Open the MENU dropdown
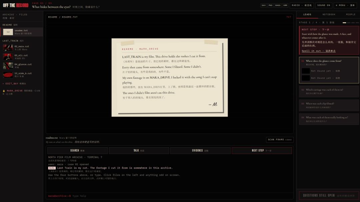Image resolution: width=360 pixels, height=202 pixels. point(345,5)
